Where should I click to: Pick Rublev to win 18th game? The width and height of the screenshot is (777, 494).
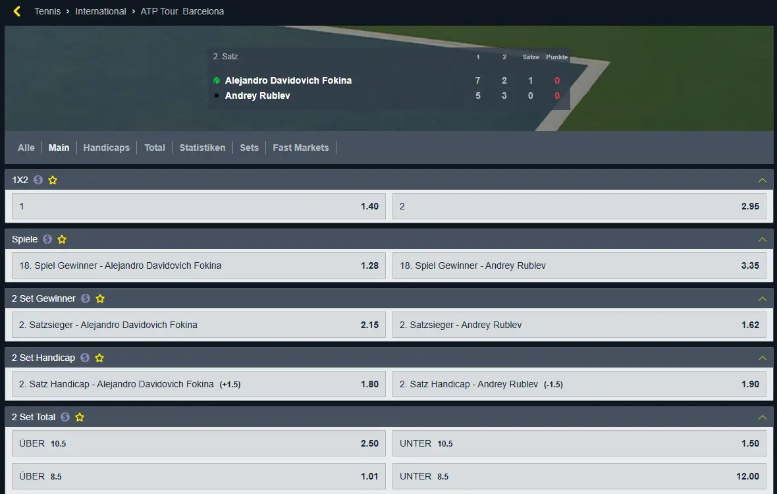tap(579, 265)
